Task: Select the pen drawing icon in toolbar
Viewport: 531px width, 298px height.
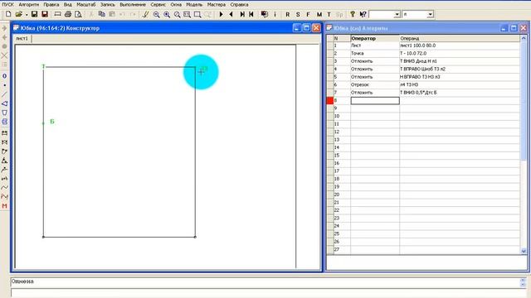Action: pyautogui.click(x=146, y=14)
